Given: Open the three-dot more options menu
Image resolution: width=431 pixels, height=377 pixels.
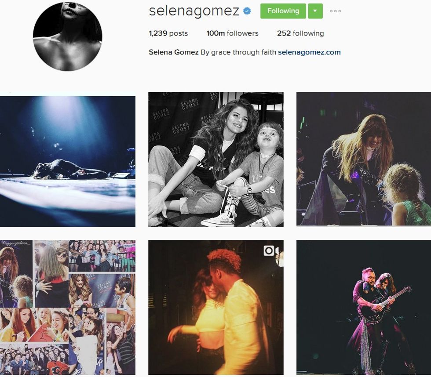Looking at the screenshot, I should click(335, 11).
